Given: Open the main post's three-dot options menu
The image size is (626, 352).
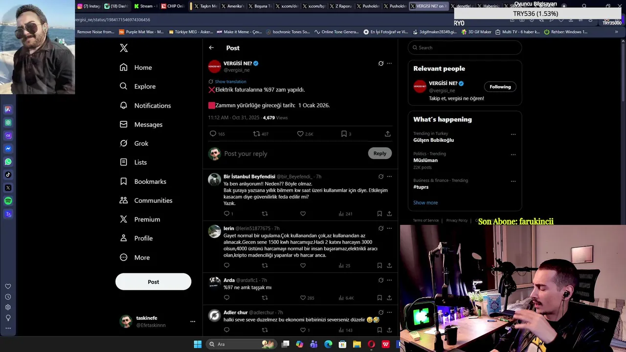Looking at the screenshot, I should pyautogui.click(x=389, y=63).
